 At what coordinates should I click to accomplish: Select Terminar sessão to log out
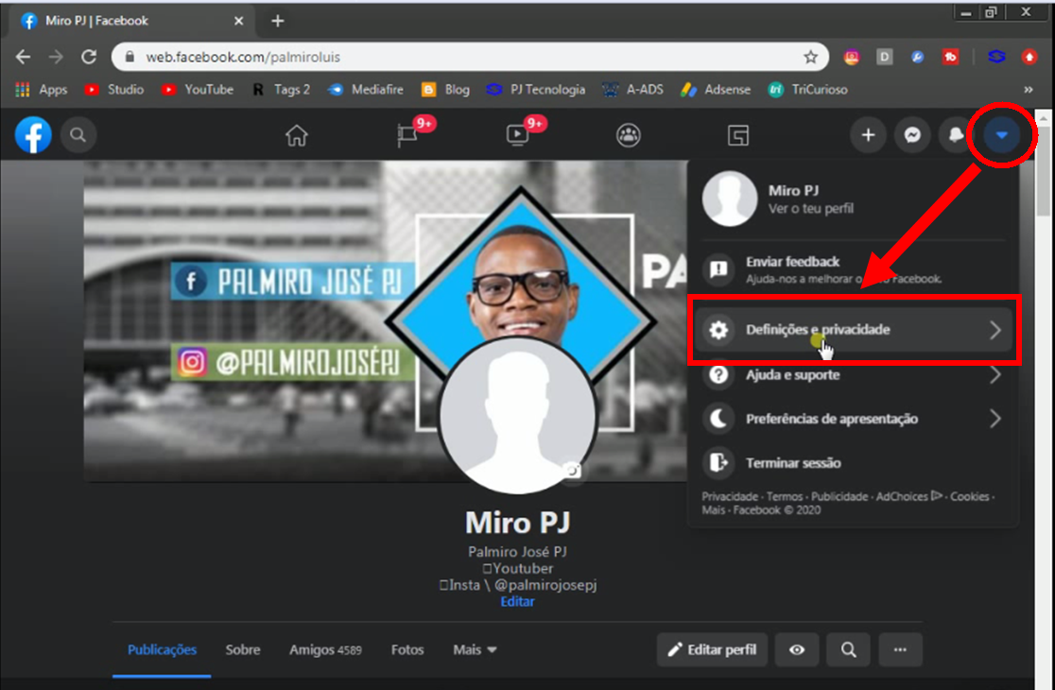[793, 463]
